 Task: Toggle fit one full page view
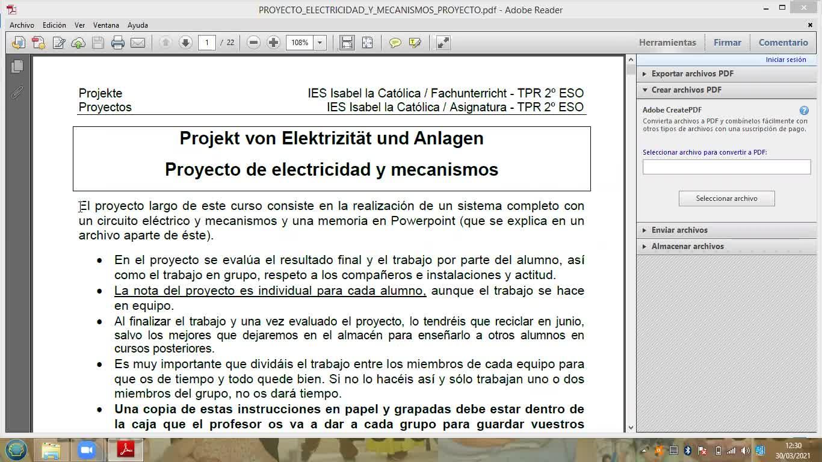[367, 43]
